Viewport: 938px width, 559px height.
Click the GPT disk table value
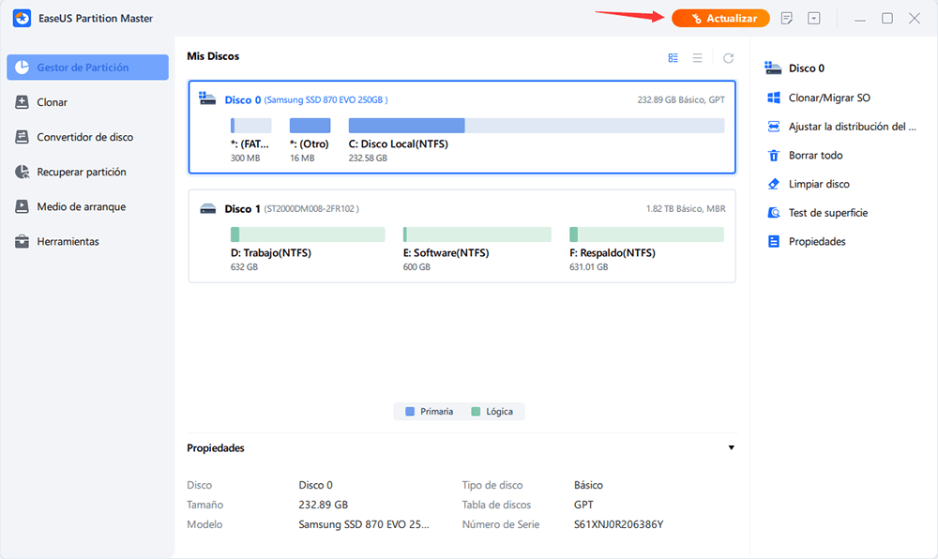583,505
